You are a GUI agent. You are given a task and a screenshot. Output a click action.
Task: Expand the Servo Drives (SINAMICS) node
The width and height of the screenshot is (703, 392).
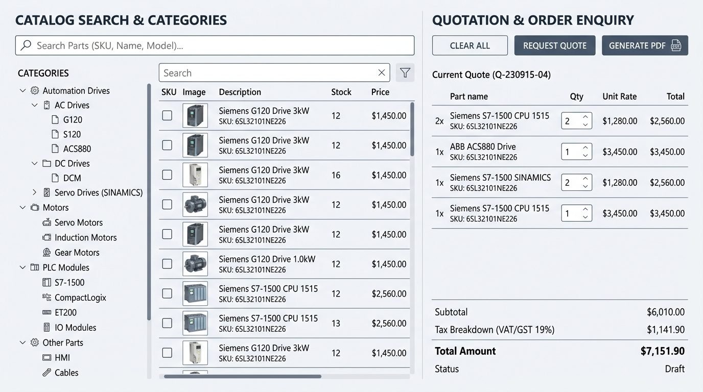(x=34, y=192)
